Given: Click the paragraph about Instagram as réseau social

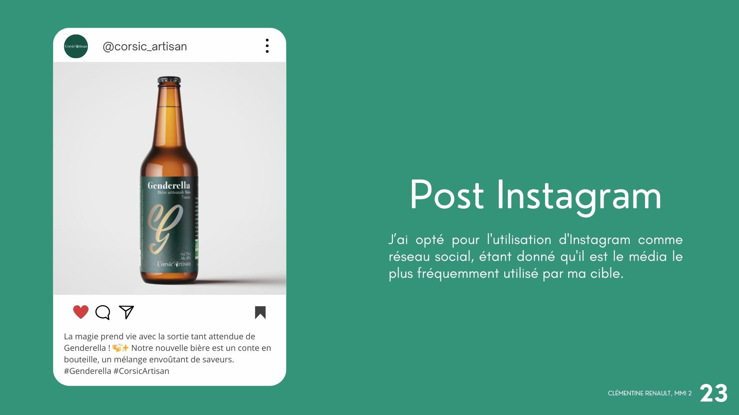Looking at the screenshot, I should click(536, 257).
